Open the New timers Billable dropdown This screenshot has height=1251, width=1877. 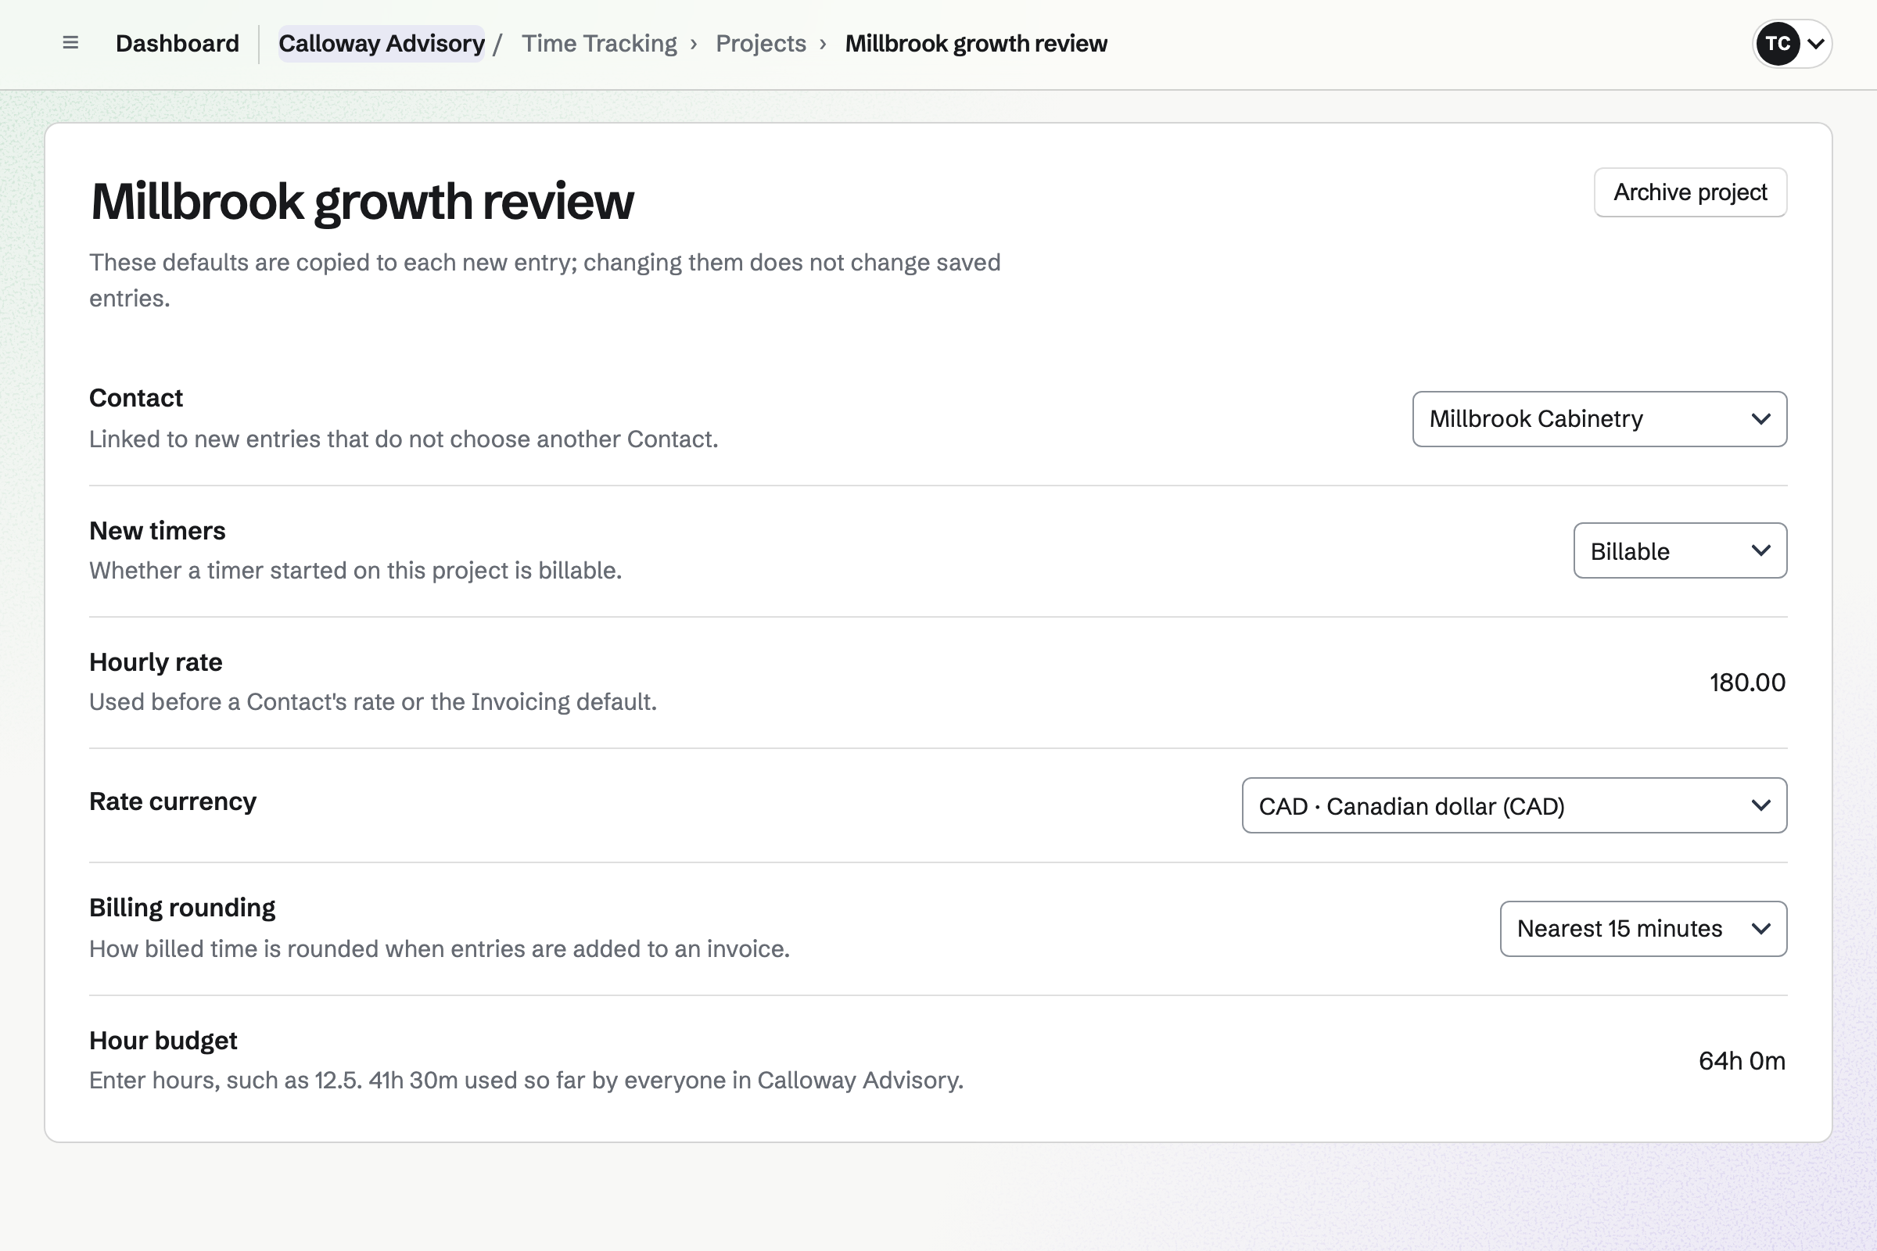pos(1680,550)
